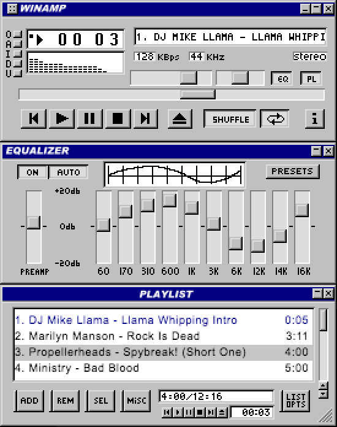Select Ministry - Bad Blood track

(x=164, y=368)
